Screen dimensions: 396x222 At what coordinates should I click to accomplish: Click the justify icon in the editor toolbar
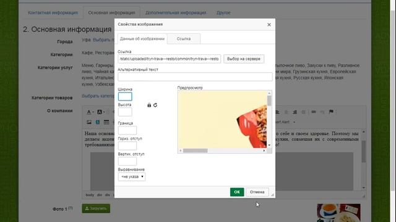304,112
